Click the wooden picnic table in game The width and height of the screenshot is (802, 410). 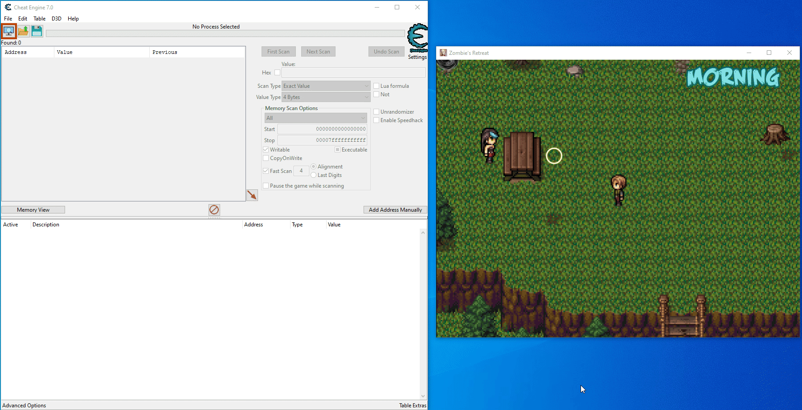522,156
